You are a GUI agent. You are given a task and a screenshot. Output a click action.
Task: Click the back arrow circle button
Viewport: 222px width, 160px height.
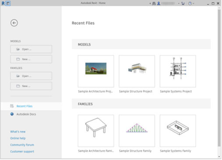[x=14, y=23]
